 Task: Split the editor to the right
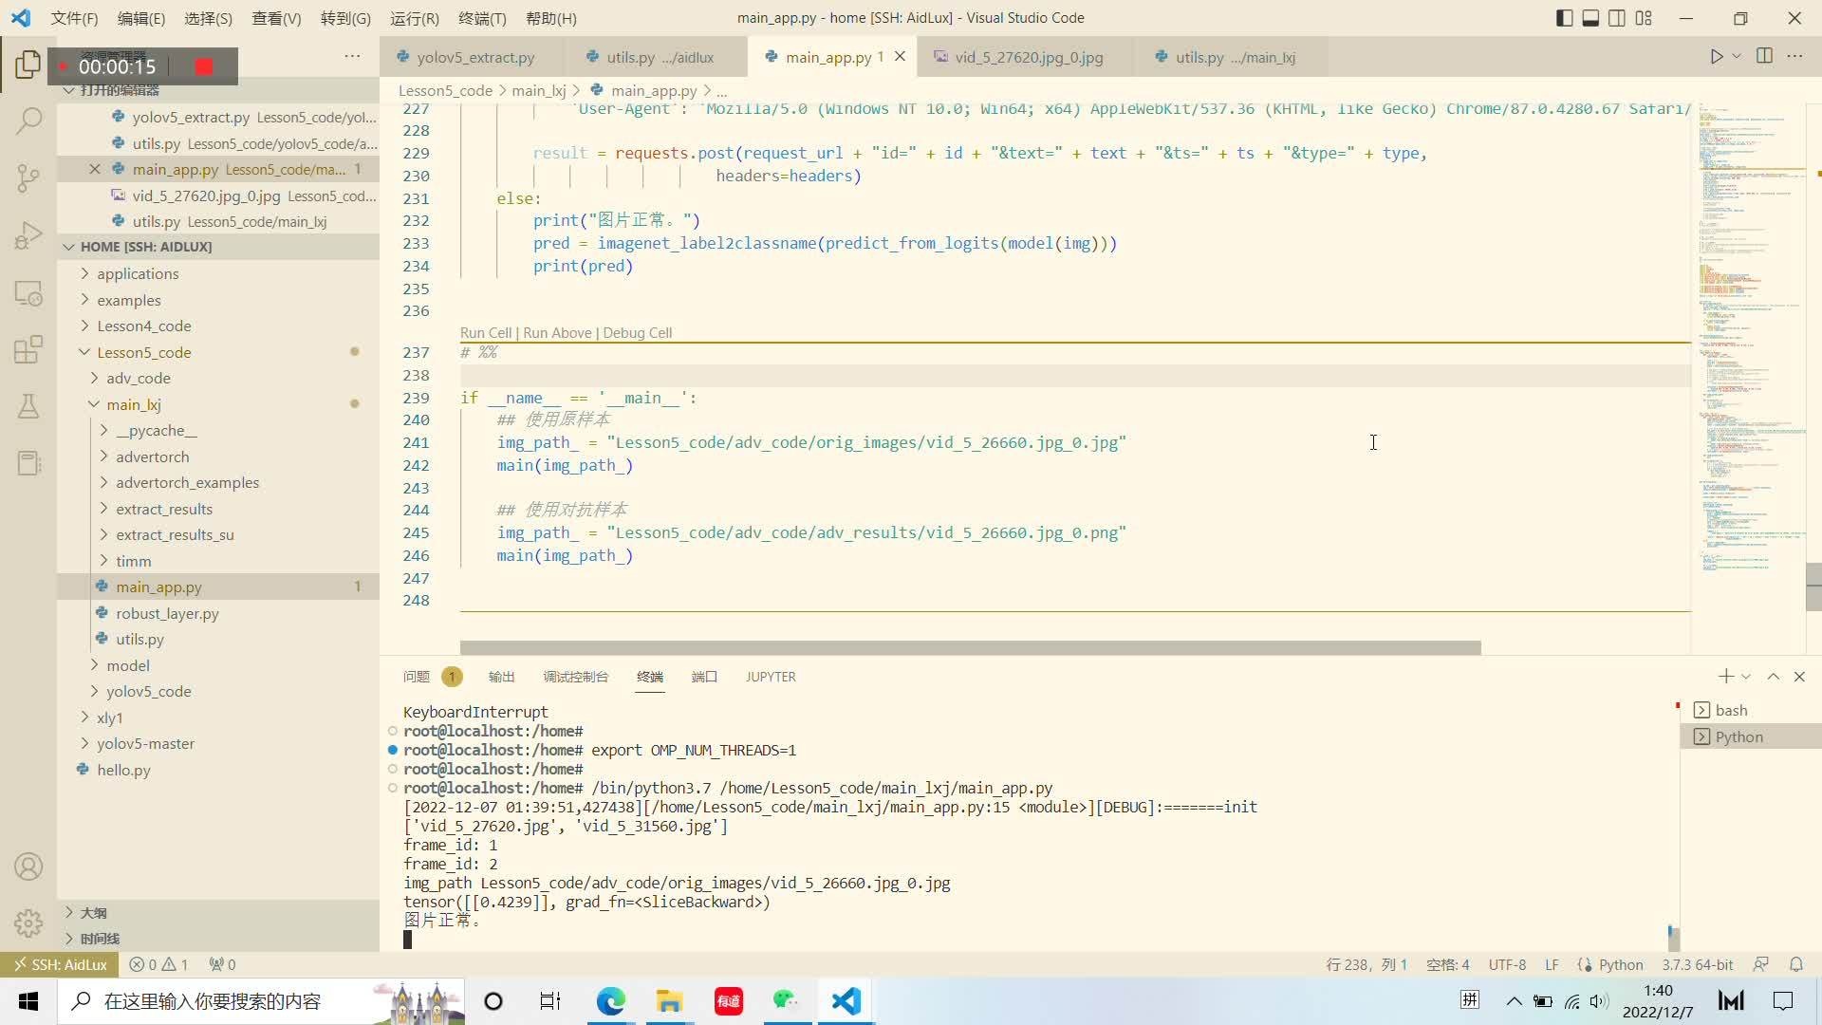[1764, 57]
